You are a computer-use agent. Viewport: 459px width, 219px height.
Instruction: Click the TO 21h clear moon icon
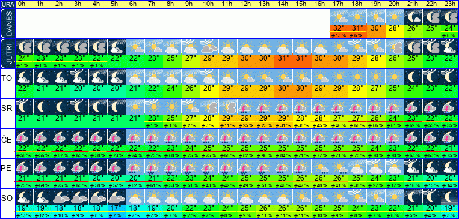coord(413,77)
